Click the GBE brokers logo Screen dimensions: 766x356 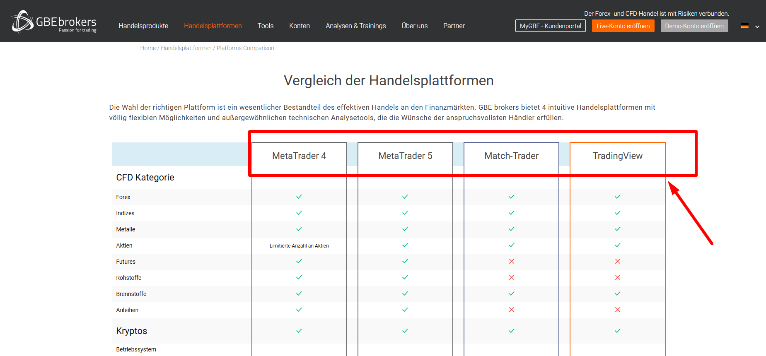(54, 22)
